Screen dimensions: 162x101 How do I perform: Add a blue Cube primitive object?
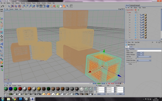48,6
